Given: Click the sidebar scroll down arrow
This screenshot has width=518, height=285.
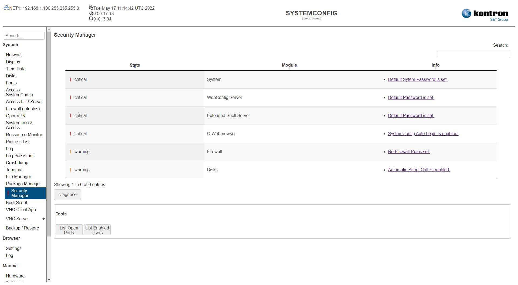Looking at the screenshot, I should (49, 280).
